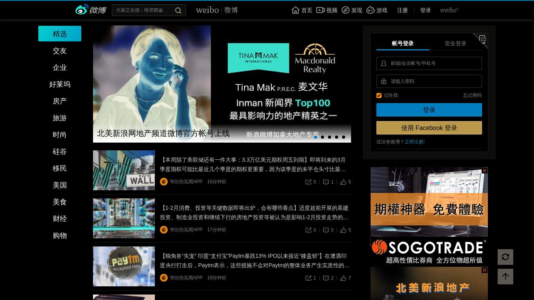The image size is (534, 300).
Task: Select 时尚 category in sidebar
Action: click(60, 135)
